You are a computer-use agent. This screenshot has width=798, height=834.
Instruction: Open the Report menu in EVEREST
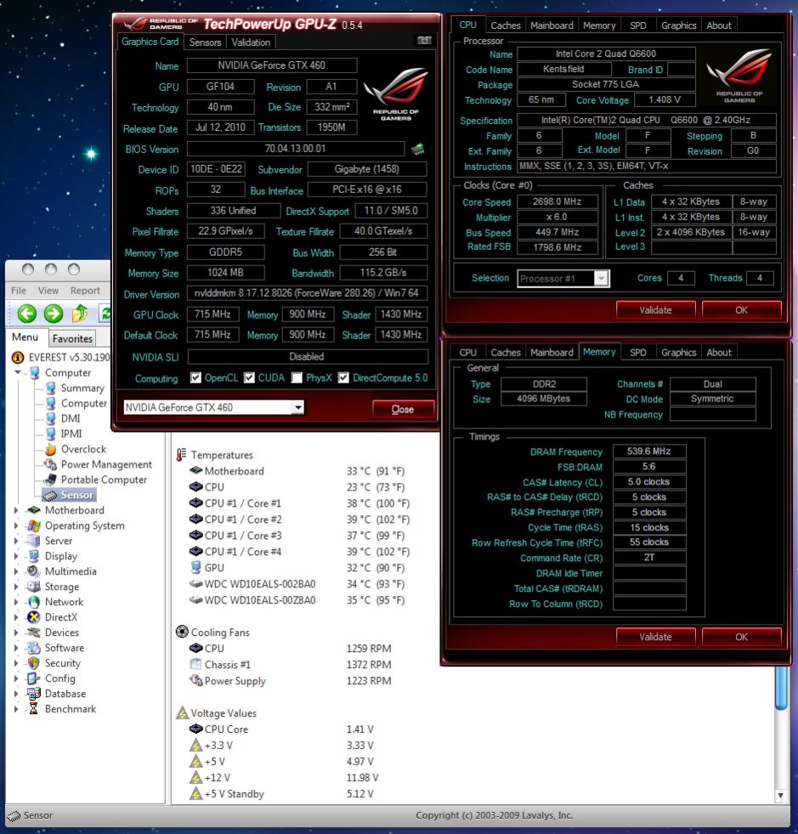[85, 291]
